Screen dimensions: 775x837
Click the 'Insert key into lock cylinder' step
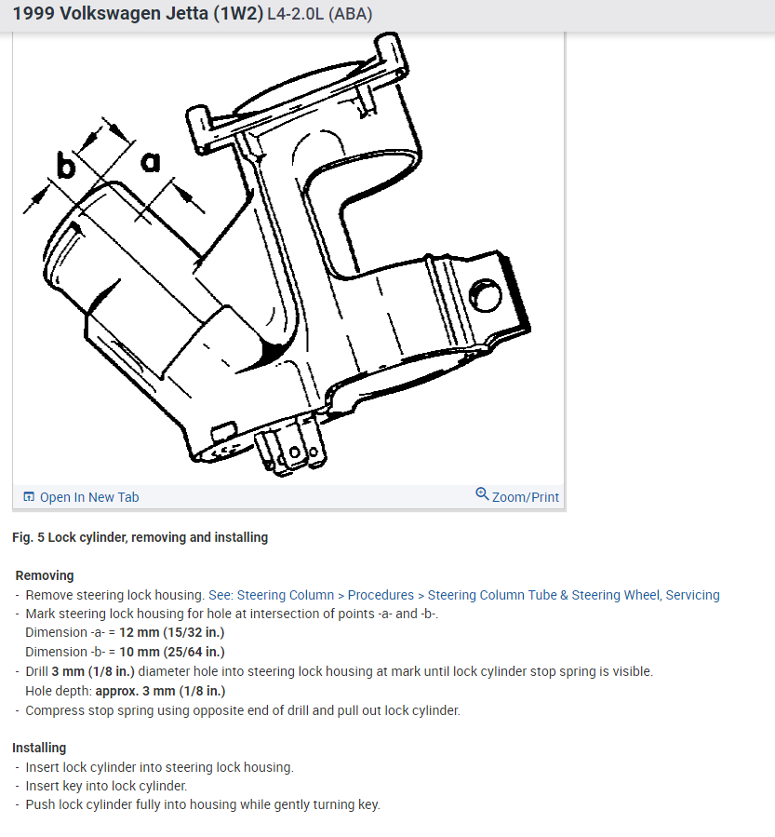(106, 786)
